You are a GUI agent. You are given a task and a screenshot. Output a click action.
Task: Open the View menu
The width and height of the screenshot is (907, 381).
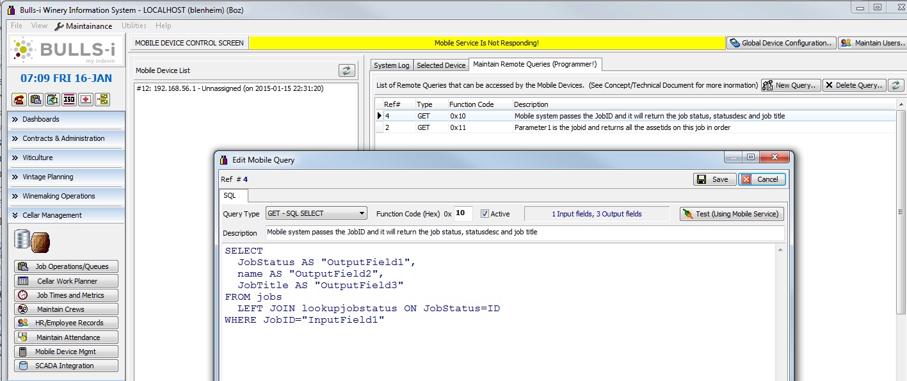[x=39, y=26]
